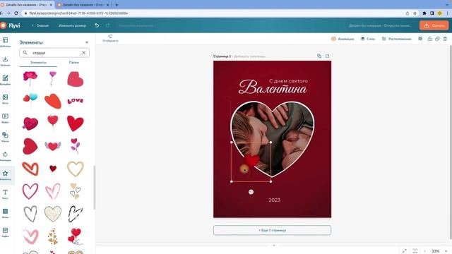This screenshot has width=452, height=254.
Task: Click the Flyvi logo
Action: 11,25
